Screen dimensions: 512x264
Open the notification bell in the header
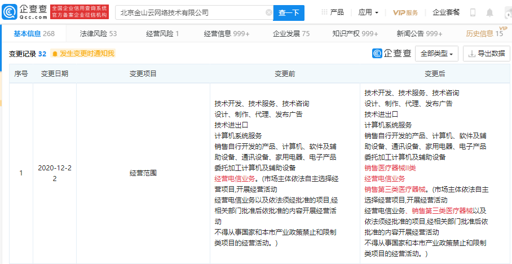click(x=489, y=12)
